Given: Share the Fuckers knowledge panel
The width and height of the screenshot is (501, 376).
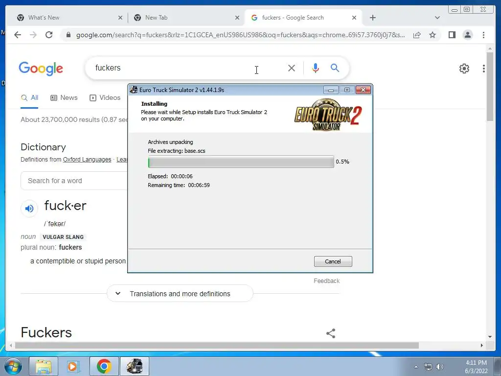Looking at the screenshot, I should tap(331, 333).
